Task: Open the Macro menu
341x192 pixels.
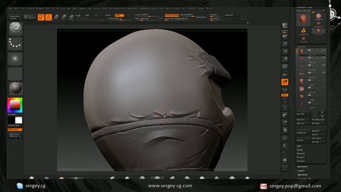Action: (x=75, y=9)
